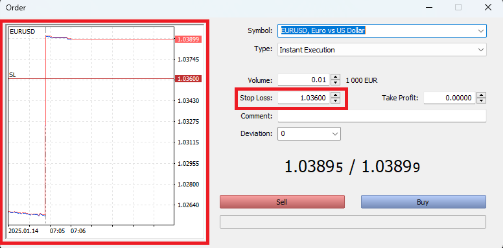Increase Stop Loss with up arrow
The width and height of the screenshot is (503, 248).
[335, 95]
